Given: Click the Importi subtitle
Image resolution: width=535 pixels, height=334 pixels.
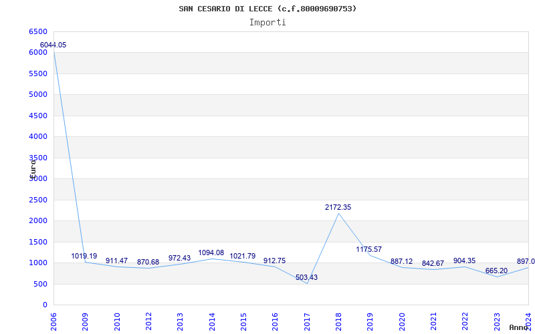Looking at the screenshot, I should point(267,22).
